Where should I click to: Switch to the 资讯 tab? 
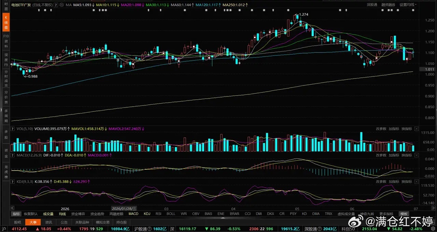point(48,222)
